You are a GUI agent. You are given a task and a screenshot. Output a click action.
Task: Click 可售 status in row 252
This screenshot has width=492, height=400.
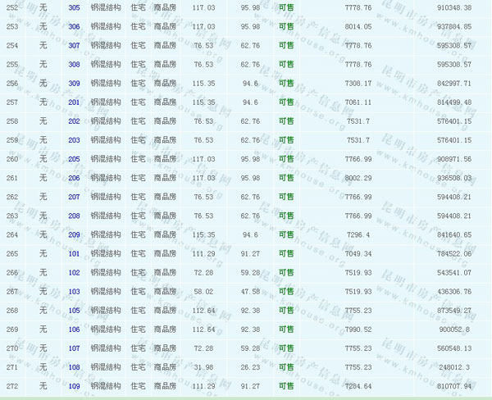point(286,7)
